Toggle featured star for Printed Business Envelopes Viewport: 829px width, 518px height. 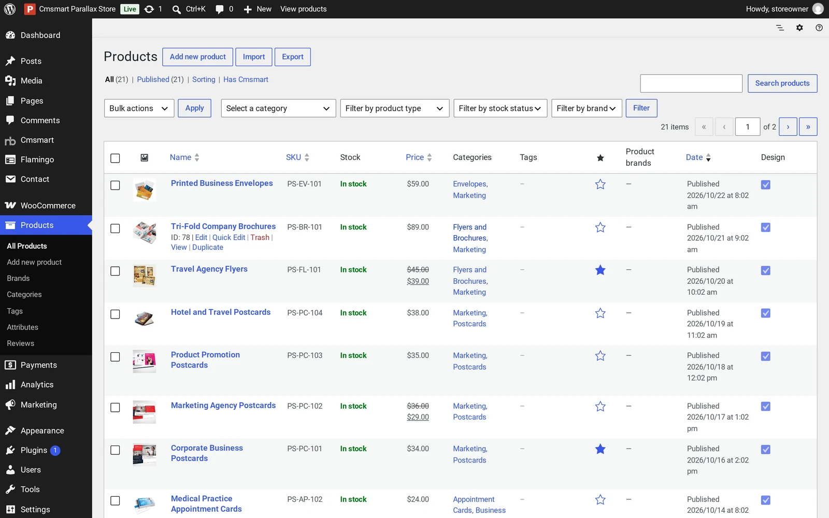pyautogui.click(x=600, y=184)
